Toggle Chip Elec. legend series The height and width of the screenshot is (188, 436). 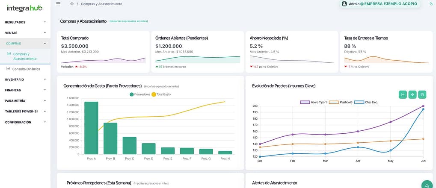point(366,102)
